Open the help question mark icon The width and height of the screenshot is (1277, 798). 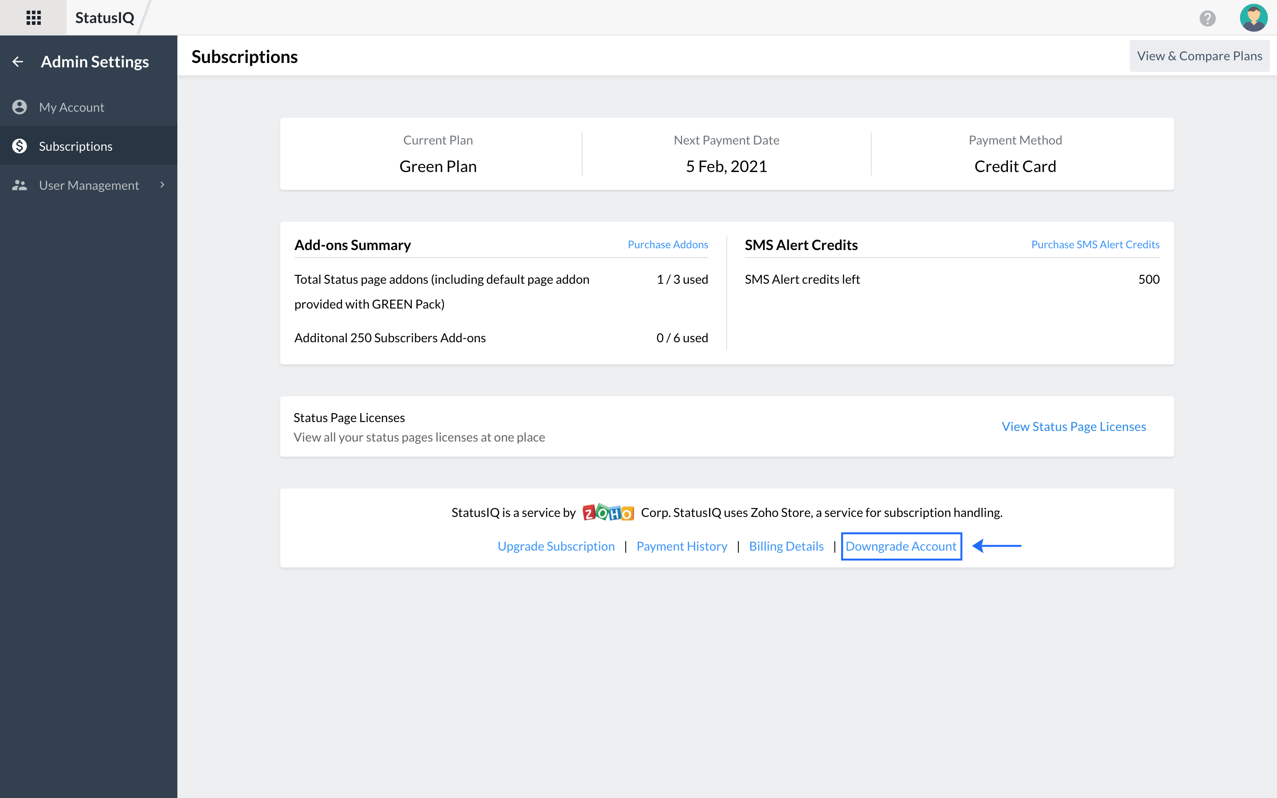pyautogui.click(x=1208, y=17)
